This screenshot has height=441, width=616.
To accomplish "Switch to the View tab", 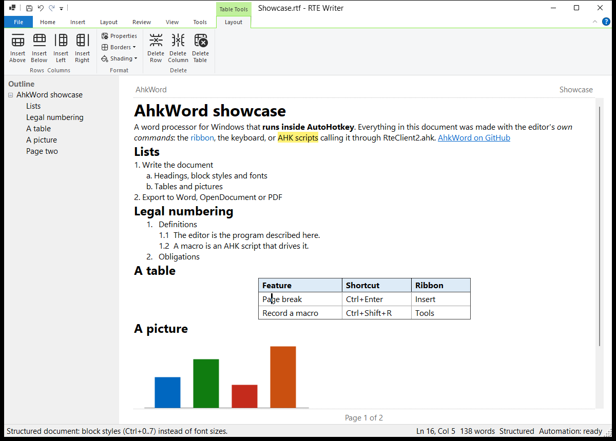I will [172, 22].
